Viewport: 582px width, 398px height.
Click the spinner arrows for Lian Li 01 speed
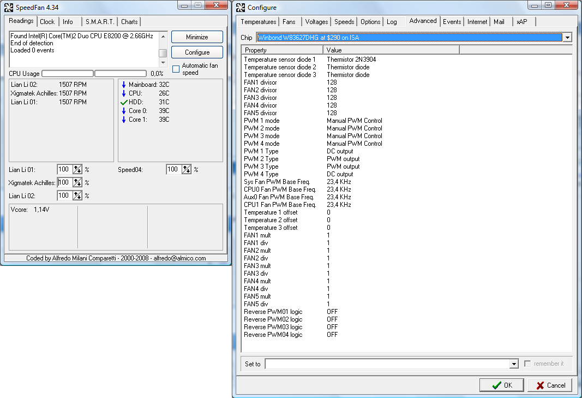[x=77, y=169]
